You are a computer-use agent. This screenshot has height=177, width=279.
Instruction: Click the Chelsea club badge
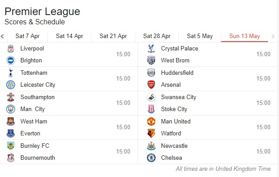click(x=151, y=158)
